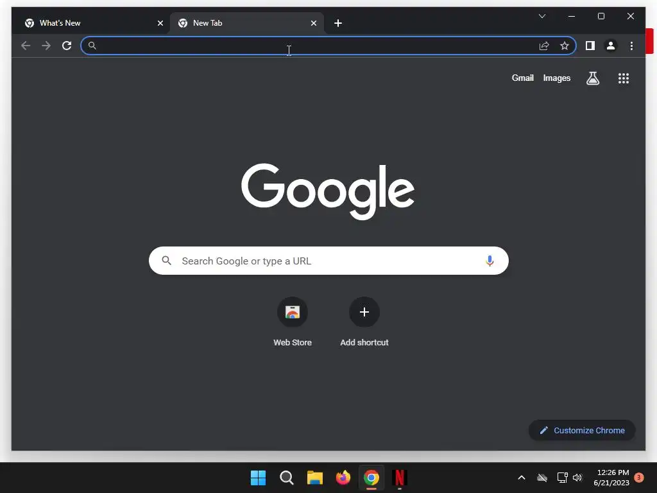Click the Chrome taskbar icon
This screenshot has width=657, height=493.
pyautogui.click(x=371, y=478)
